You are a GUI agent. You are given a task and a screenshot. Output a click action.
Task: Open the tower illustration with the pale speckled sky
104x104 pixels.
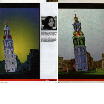(x=81, y=41)
